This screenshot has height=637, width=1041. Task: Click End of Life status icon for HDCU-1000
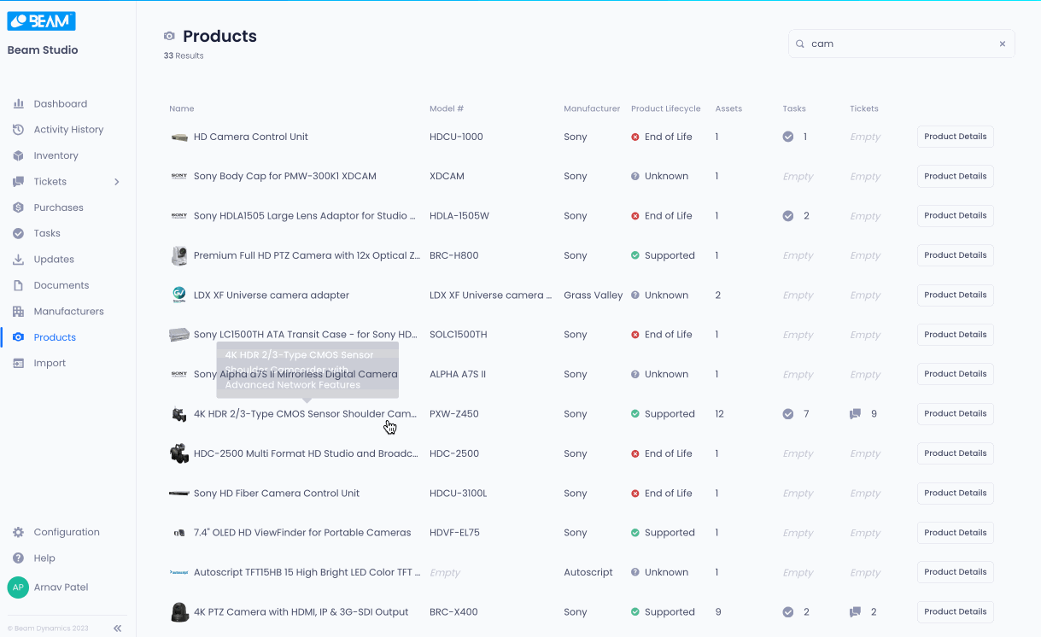click(x=635, y=137)
